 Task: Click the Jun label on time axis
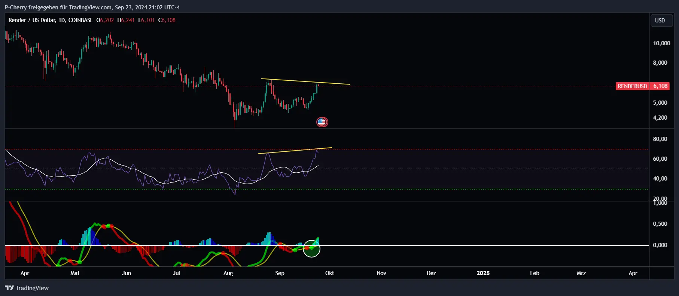(x=127, y=273)
